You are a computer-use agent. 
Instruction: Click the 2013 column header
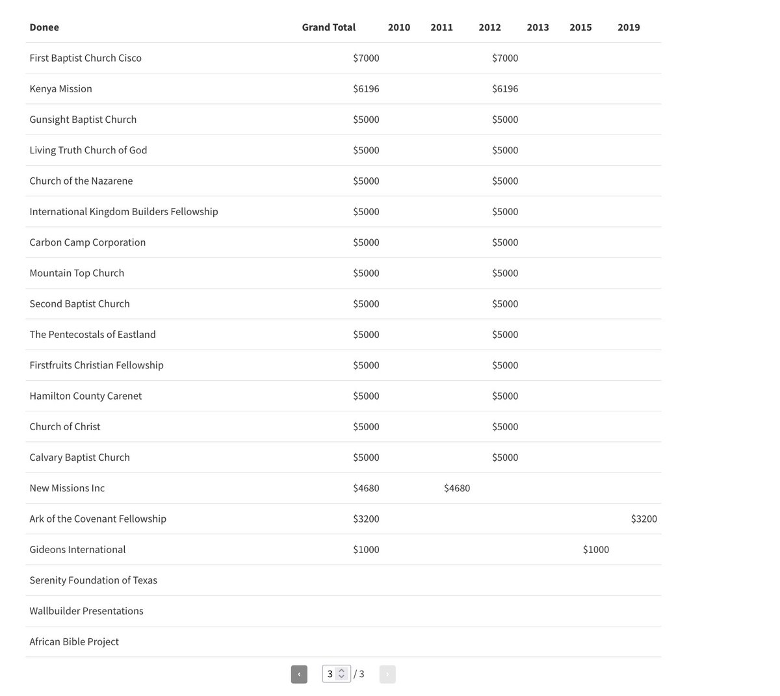(538, 27)
